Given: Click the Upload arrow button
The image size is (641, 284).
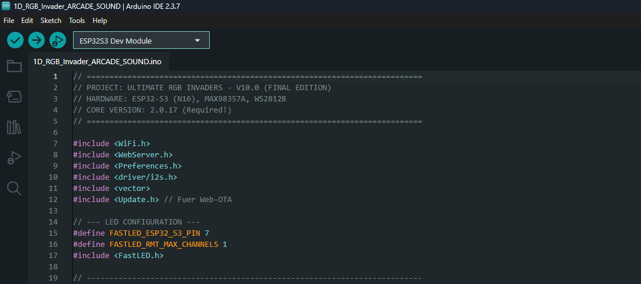Looking at the screenshot, I should pos(37,40).
